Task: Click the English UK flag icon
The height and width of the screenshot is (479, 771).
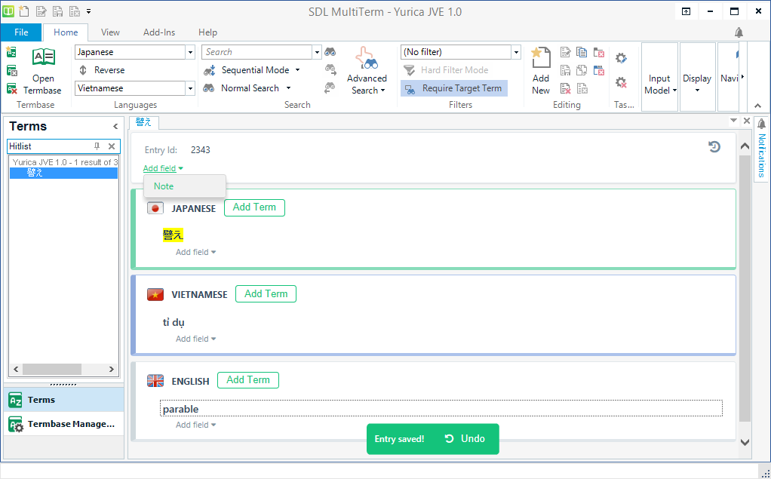Action: point(155,381)
